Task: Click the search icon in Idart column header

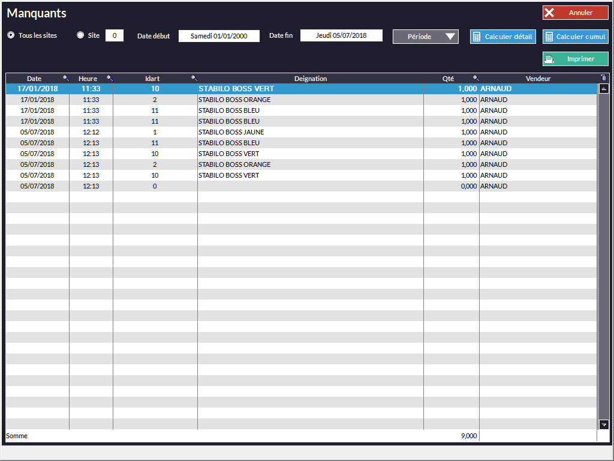Action: [194, 78]
